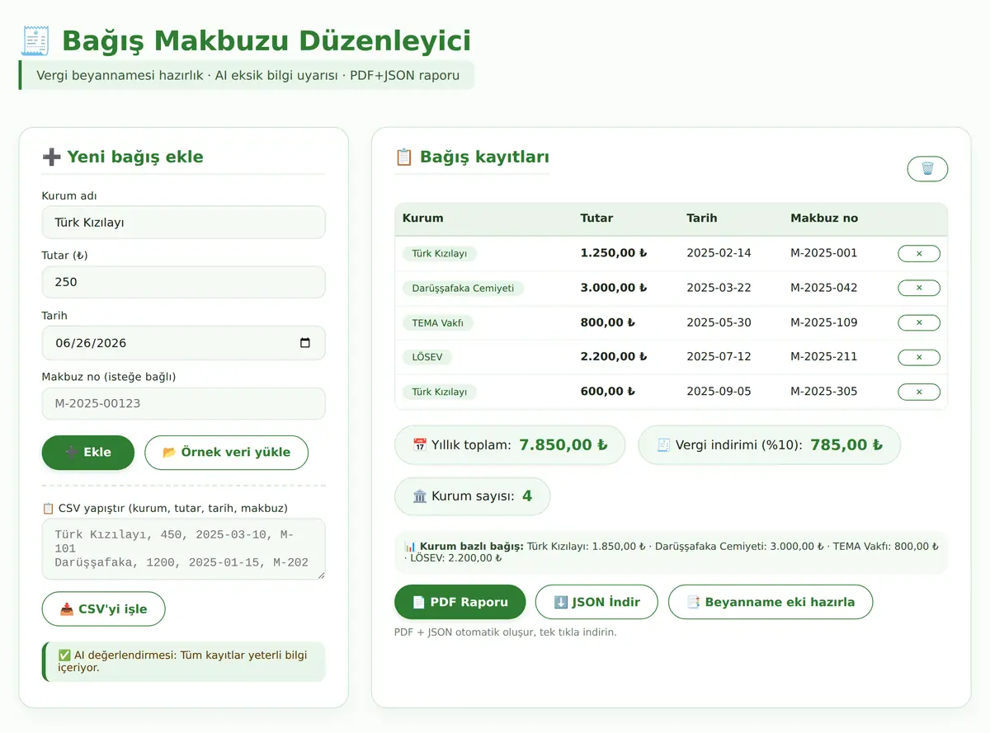
Task: Focus the Makbuz no optional field
Action: coord(184,404)
